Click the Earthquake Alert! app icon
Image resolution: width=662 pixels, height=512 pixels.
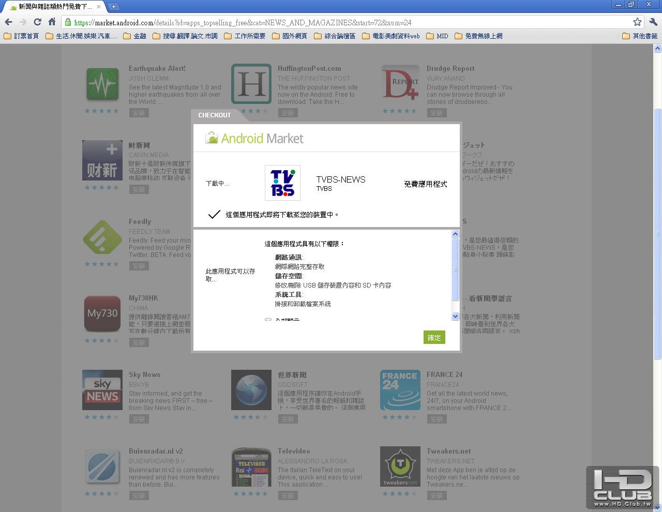(x=102, y=84)
